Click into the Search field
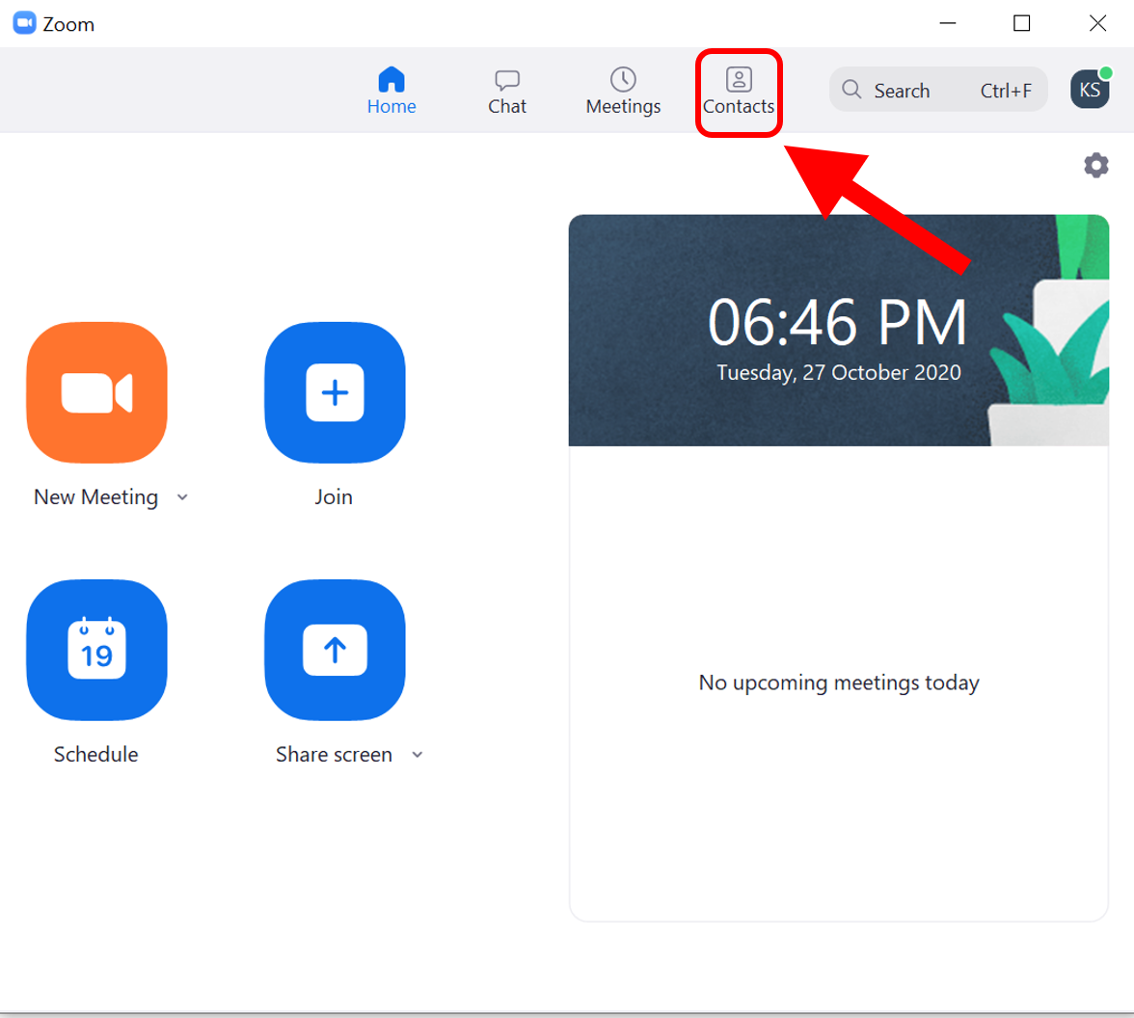Image resolution: width=1134 pixels, height=1018 pixels. 938,90
